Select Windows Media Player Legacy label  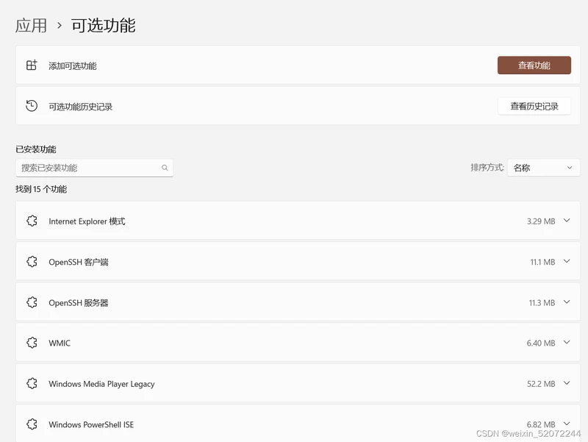tap(101, 384)
